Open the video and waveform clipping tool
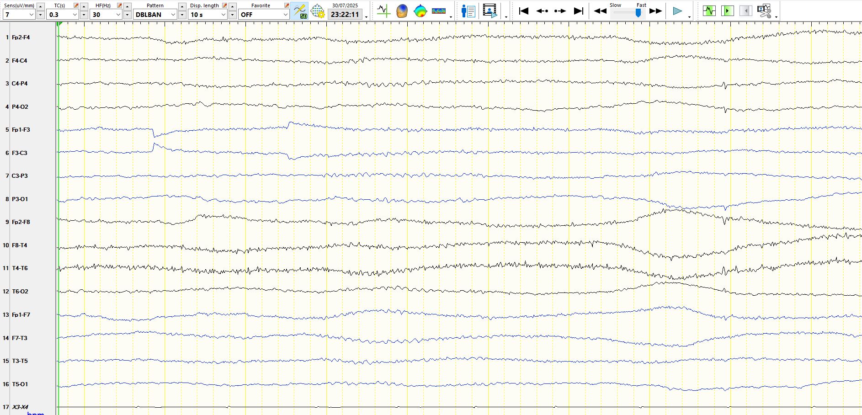This screenshot has height=415, width=862. coord(764,11)
